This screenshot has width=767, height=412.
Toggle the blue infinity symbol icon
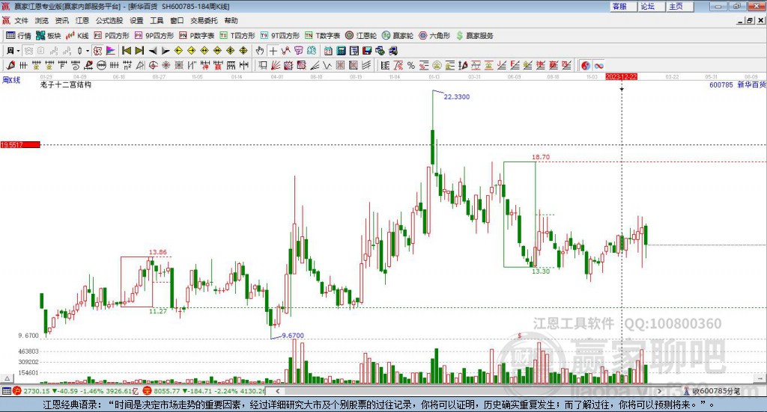click(598, 65)
